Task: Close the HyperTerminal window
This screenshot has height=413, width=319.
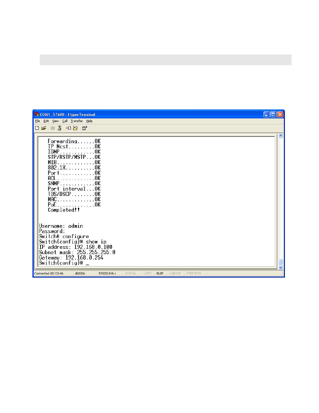Action: coord(280,114)
